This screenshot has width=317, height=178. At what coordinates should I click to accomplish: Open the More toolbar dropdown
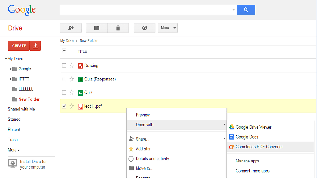pos(168,28)
